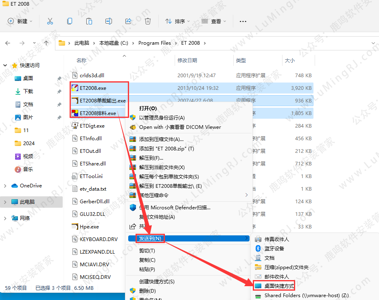Click the Share icon in toolbar
The width and height of the screenshot is (379, 300).
click(128, 21)
